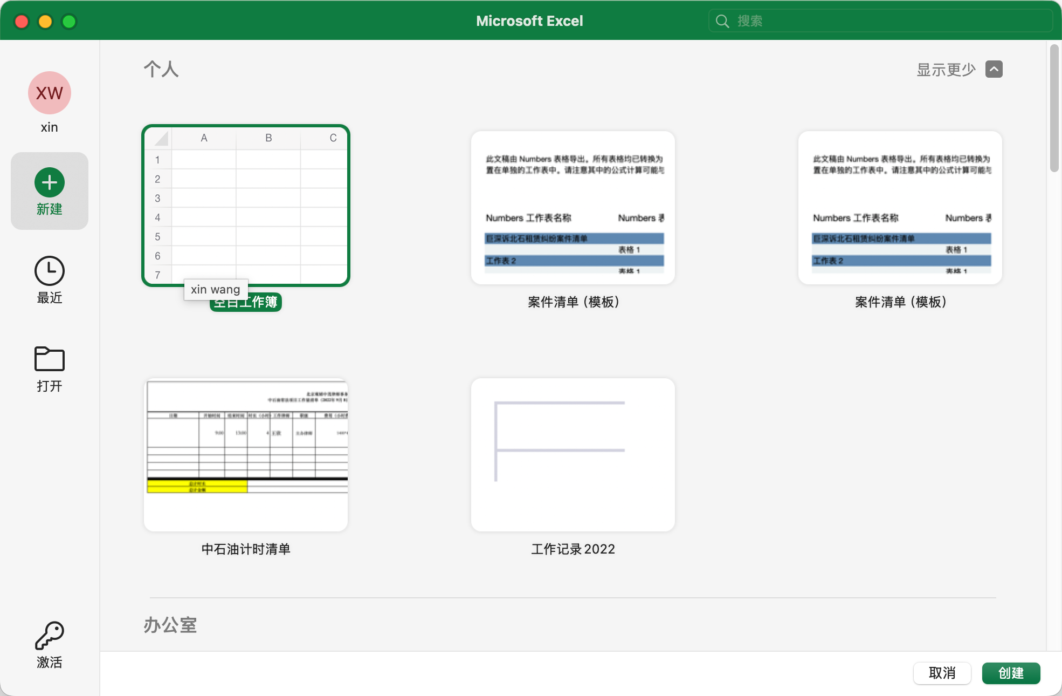
Task: Collapse templates with the 显示更少 chevron
Action: point(994,69)
